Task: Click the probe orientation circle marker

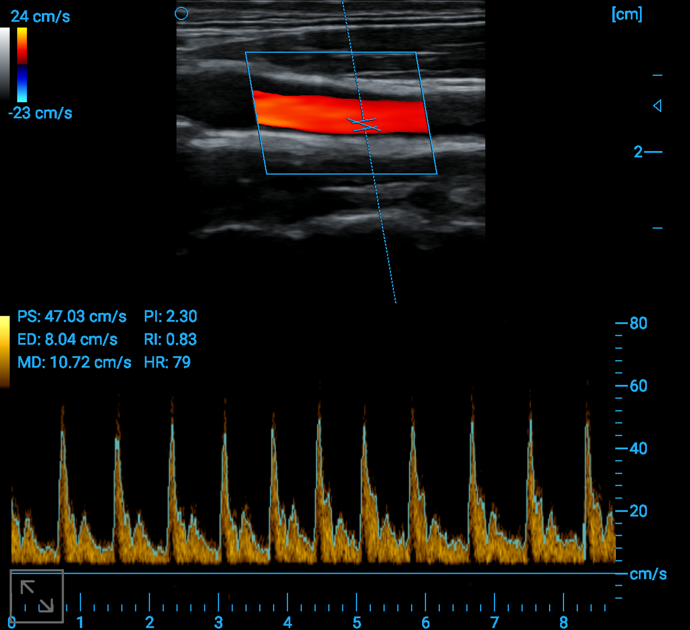Action: click(x=181, y=13)
